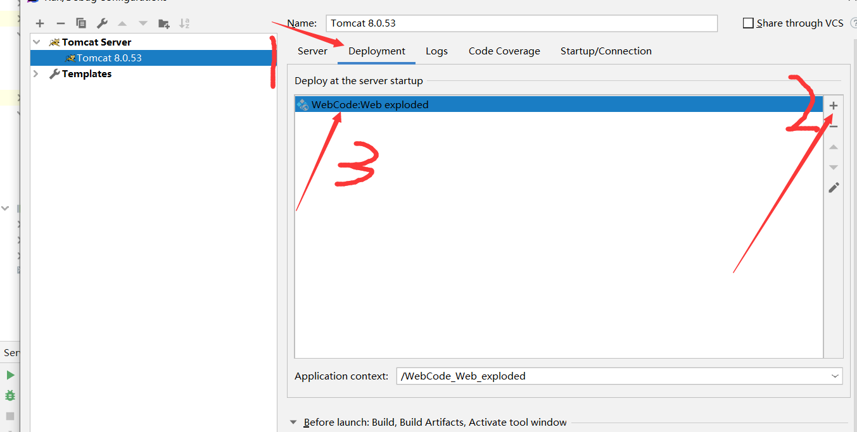Remove the selected run configuration
The image size is (857, 432).
coord(61,23)
